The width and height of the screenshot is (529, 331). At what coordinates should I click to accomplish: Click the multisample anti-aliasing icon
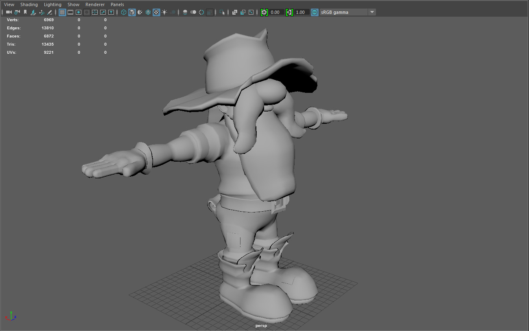[201, 12]
